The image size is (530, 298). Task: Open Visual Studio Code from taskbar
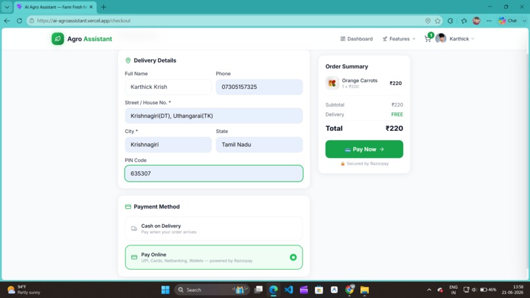coord(289,289)
